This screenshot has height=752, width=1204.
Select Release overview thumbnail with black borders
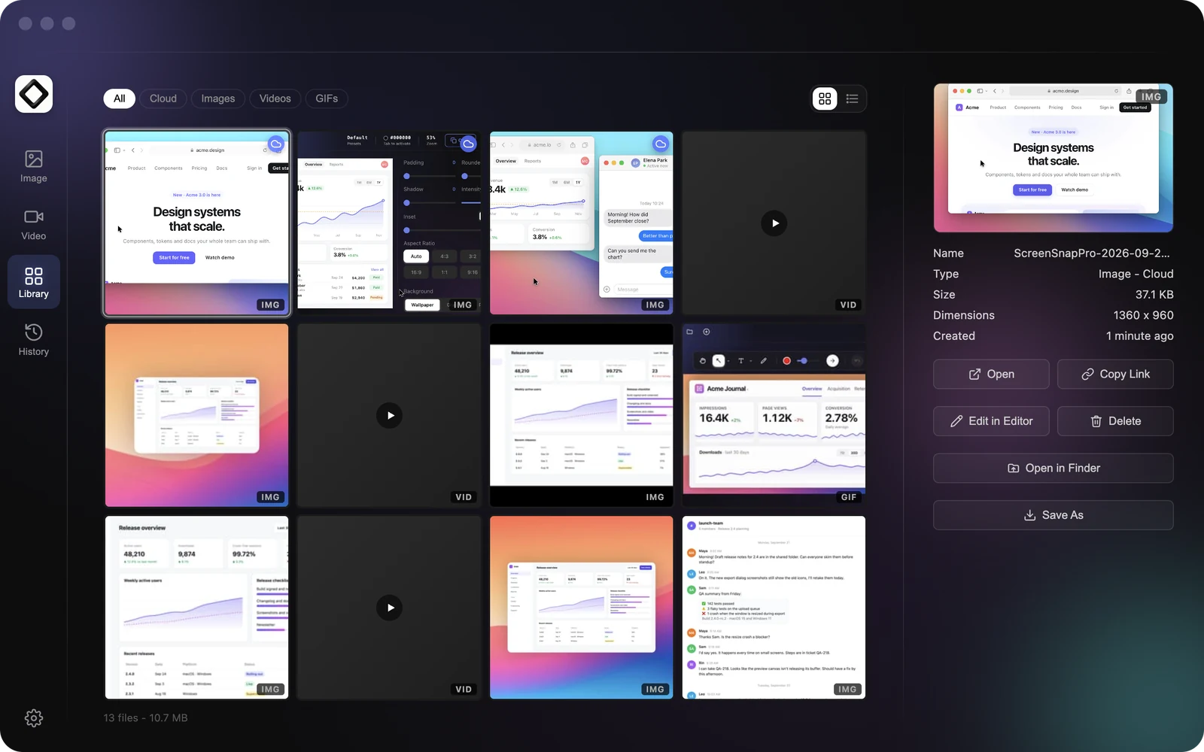(x=582, y=415)
